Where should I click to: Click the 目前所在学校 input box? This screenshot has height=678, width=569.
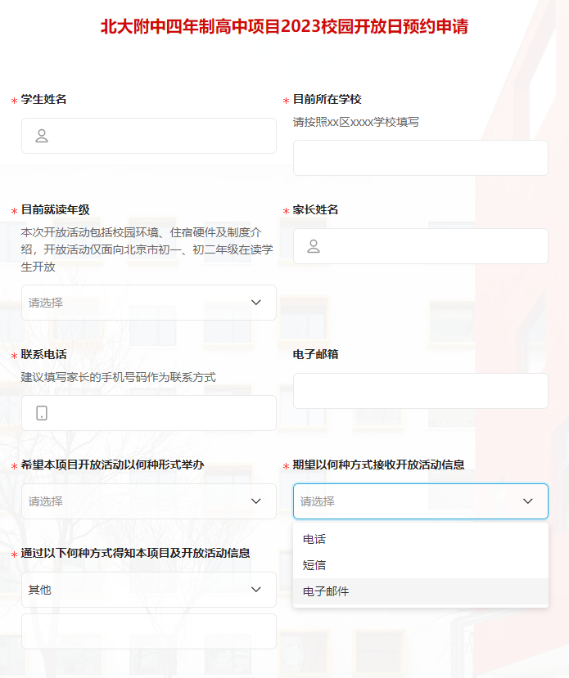pos(420,158)
